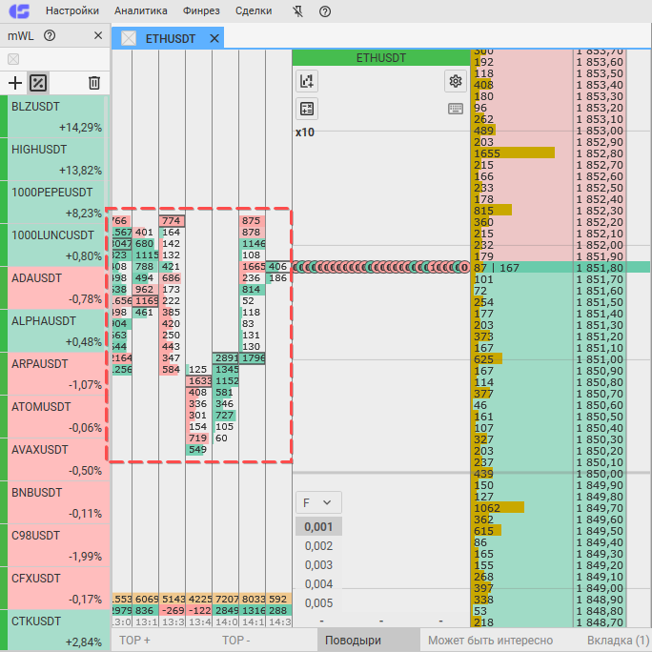Open order book settings gear
Screen dimensions: 652x652
coord(456,81)
